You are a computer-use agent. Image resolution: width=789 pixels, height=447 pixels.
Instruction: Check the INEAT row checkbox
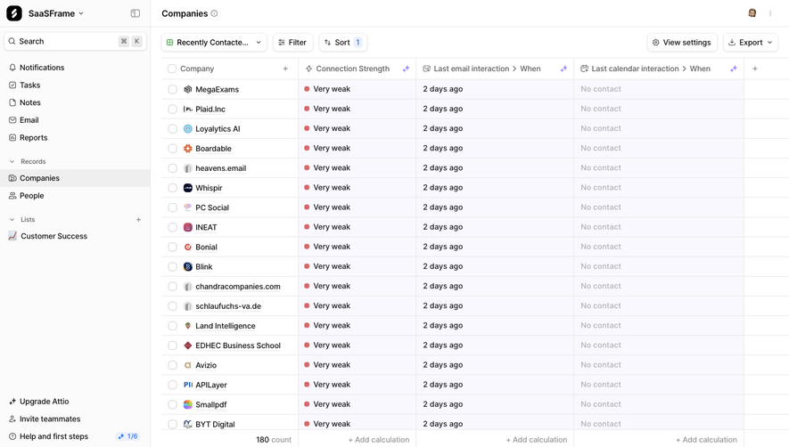pos(173,227)
